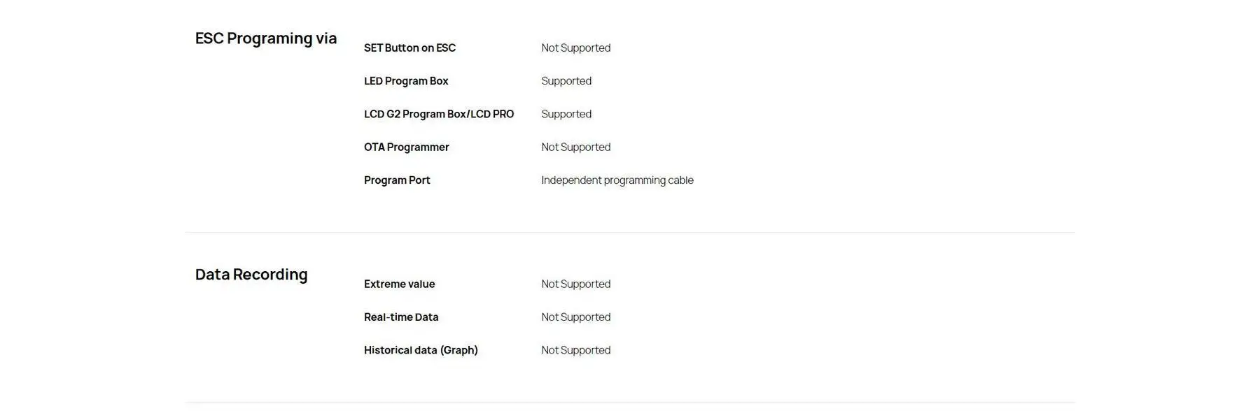Click 'Not Supported' next to Extreme value
Screen dimensions: 1260x420
(575, 284)
